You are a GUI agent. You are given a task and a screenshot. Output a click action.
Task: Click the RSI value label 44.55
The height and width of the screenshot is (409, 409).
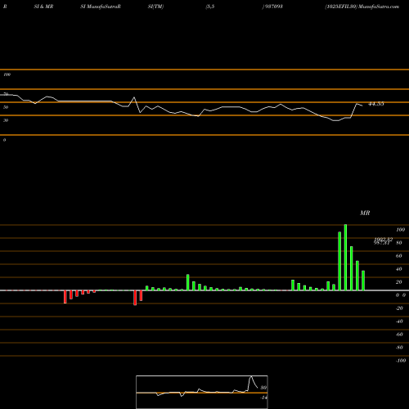pos(376,104)
